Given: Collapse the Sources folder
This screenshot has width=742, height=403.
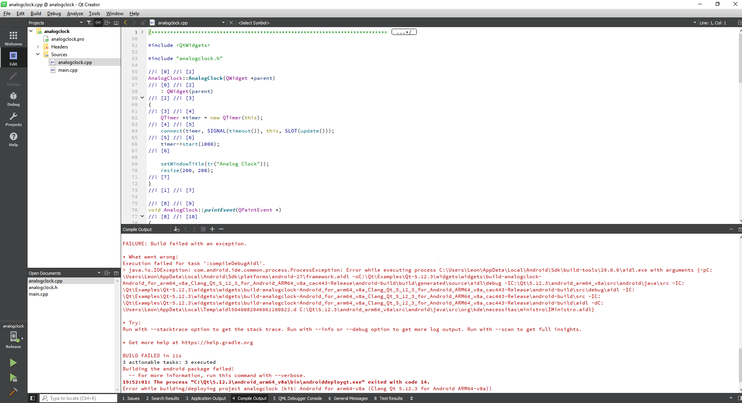Looking at the screenshot, I should pyautogui.click(x=38, y=55).
